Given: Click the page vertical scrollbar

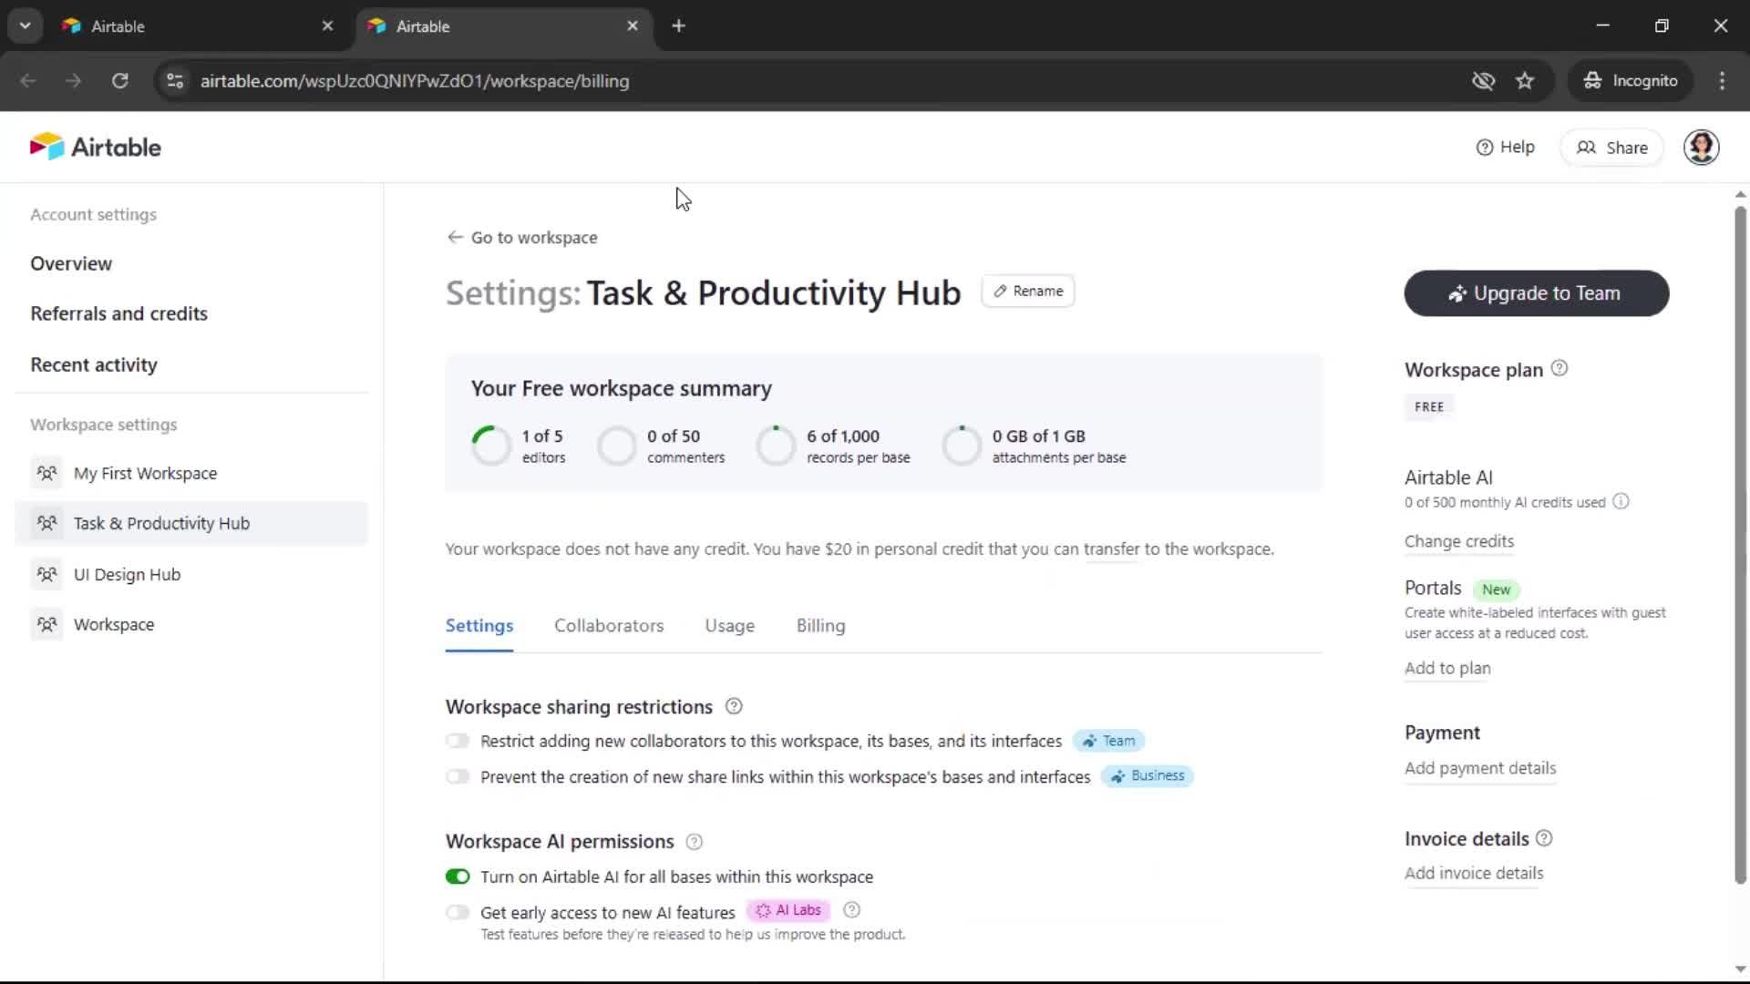Looking at the screenshot, I should click(1740, 545).
